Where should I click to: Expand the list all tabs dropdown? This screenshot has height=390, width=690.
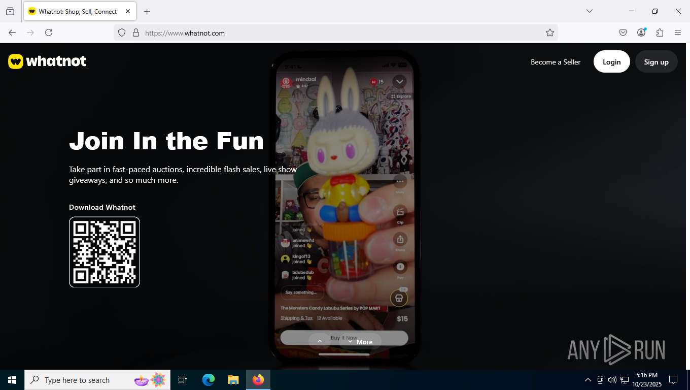tap(589, 11)
